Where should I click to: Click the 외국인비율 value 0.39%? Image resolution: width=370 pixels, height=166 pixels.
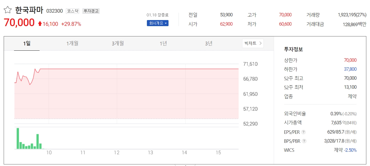(336, 114)
